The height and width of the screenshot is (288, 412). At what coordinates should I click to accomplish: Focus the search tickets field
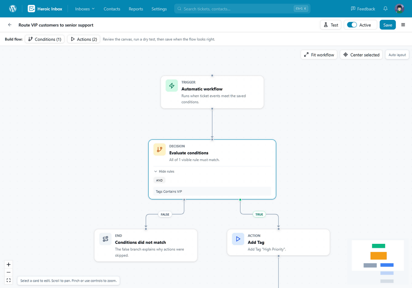242,9
